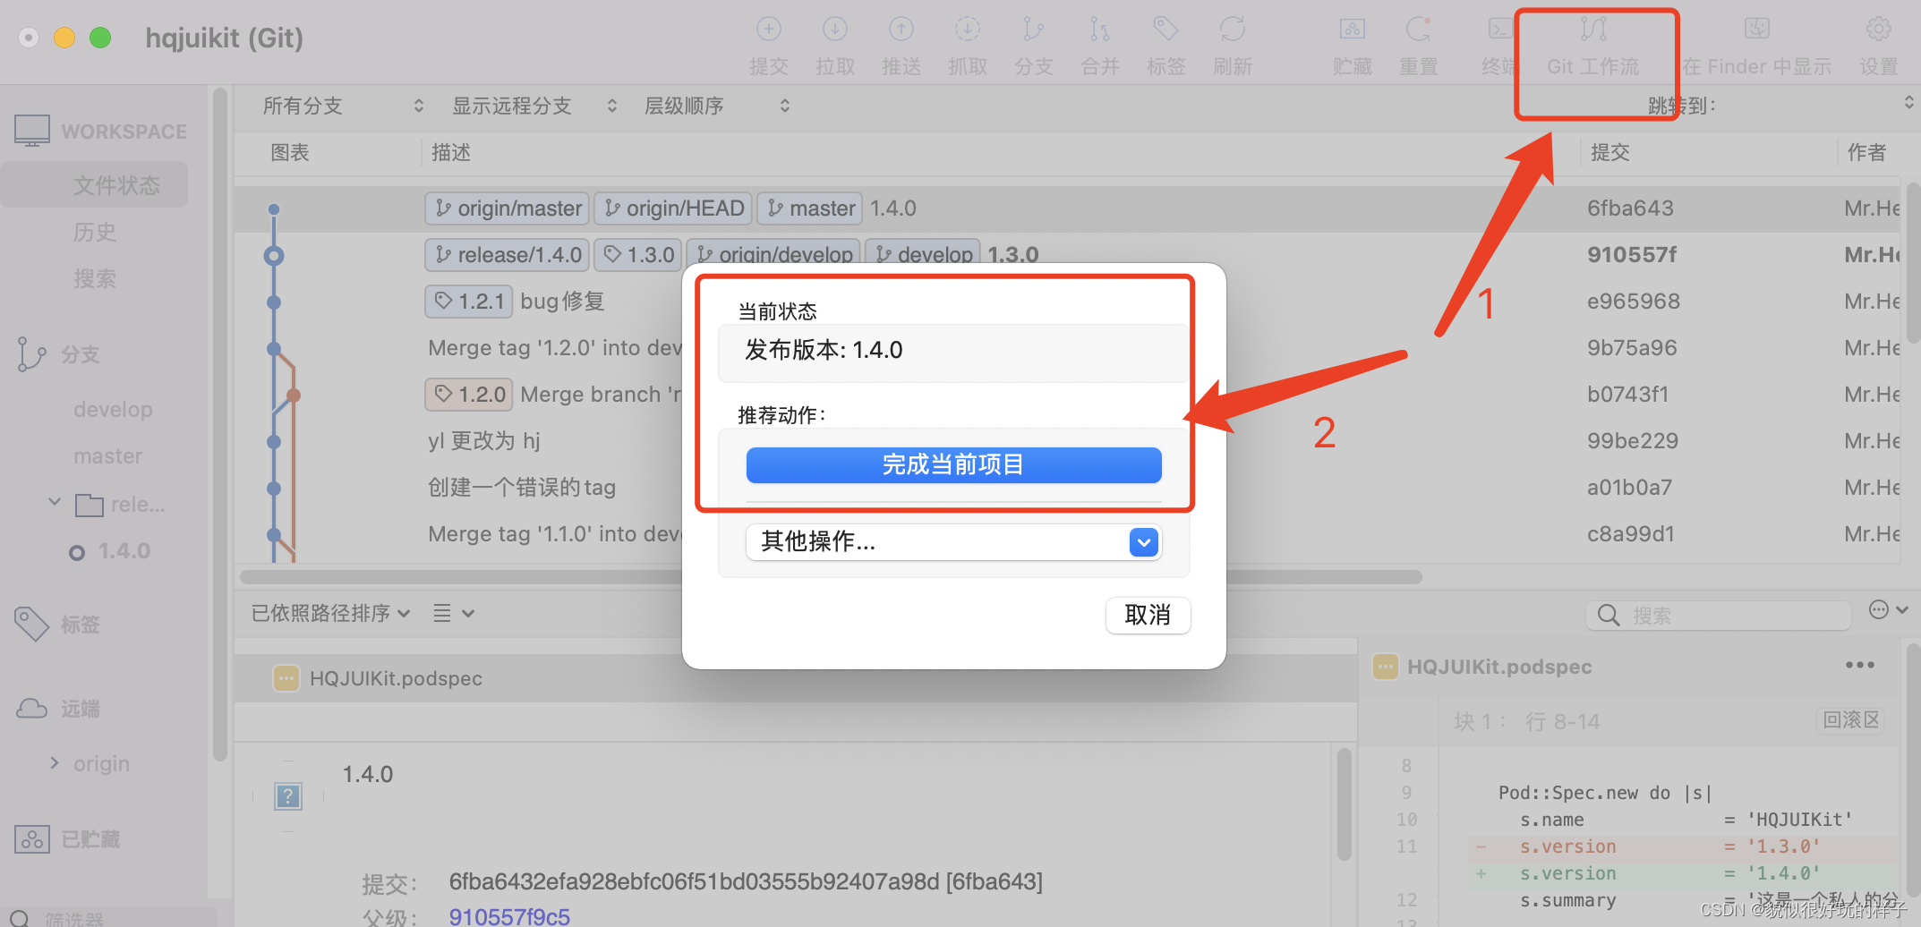Click the 标签 tag icon in sidebar
Screen dimensions: 1921x927
tap(31, 625)
